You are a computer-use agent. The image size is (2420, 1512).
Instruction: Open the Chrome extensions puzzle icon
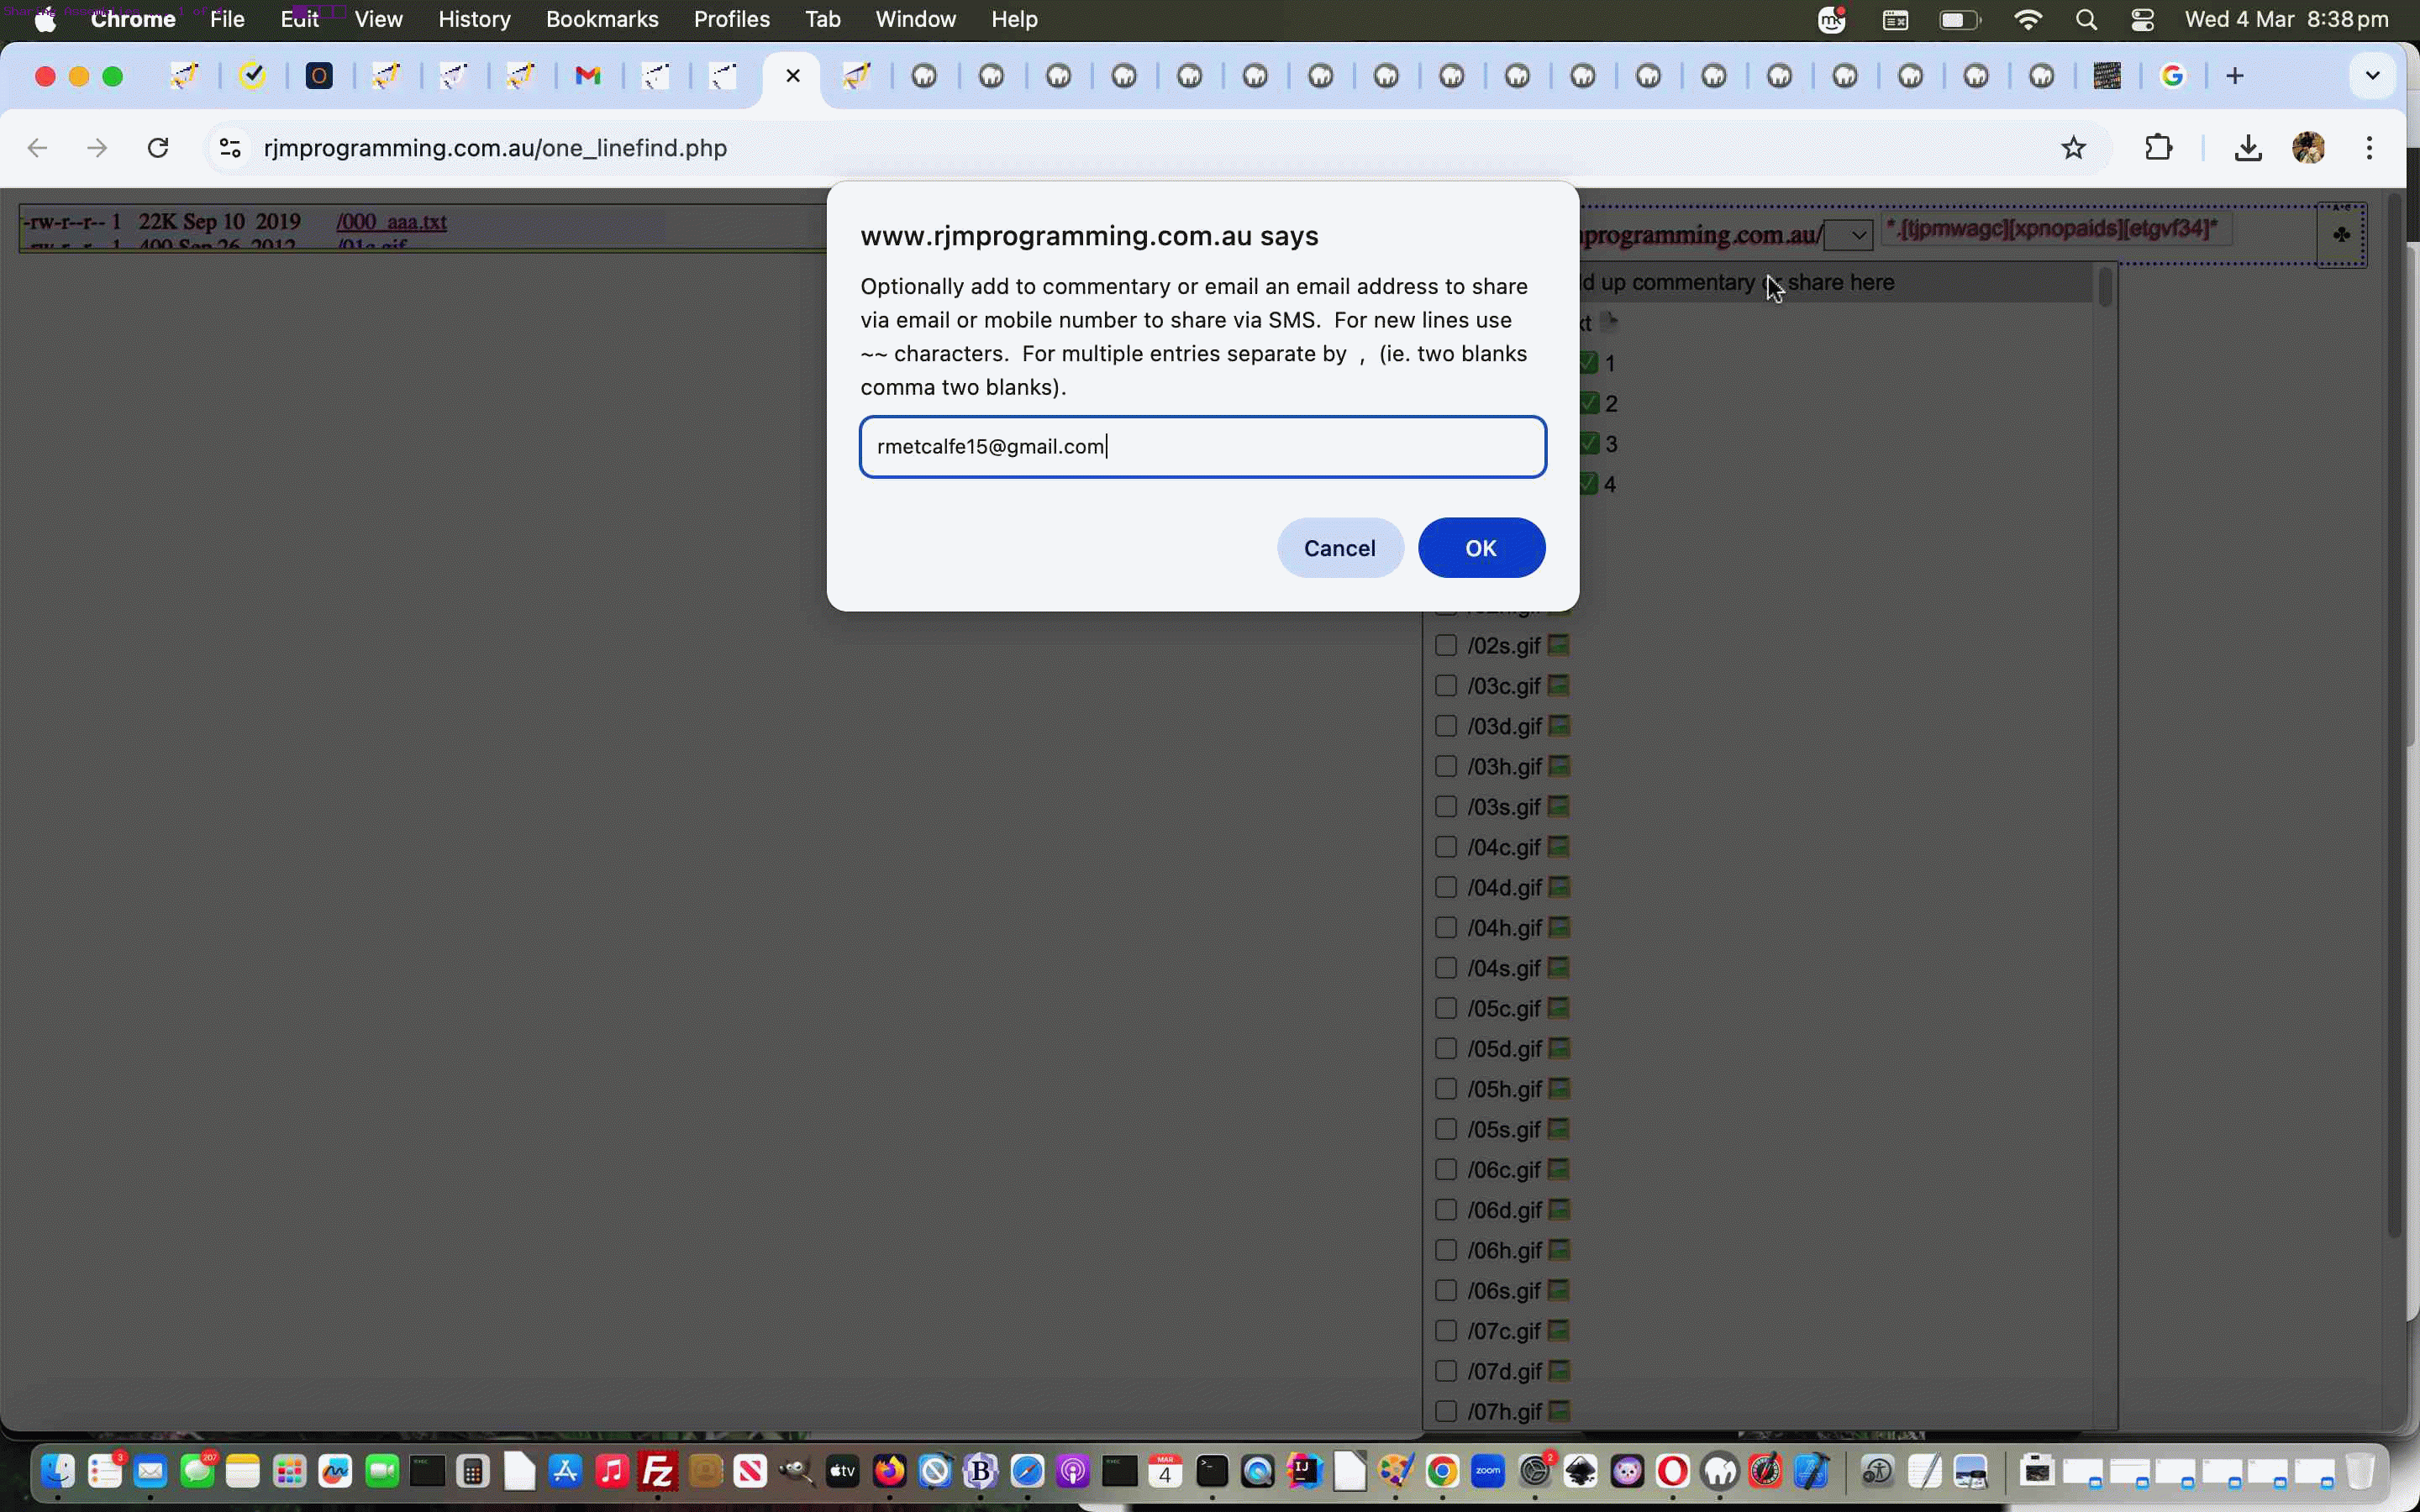(x=2159, y=148)
